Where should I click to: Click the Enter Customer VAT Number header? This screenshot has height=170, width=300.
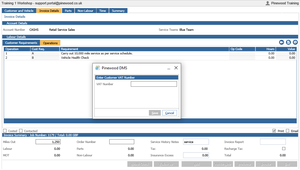(x=137, y=77)
